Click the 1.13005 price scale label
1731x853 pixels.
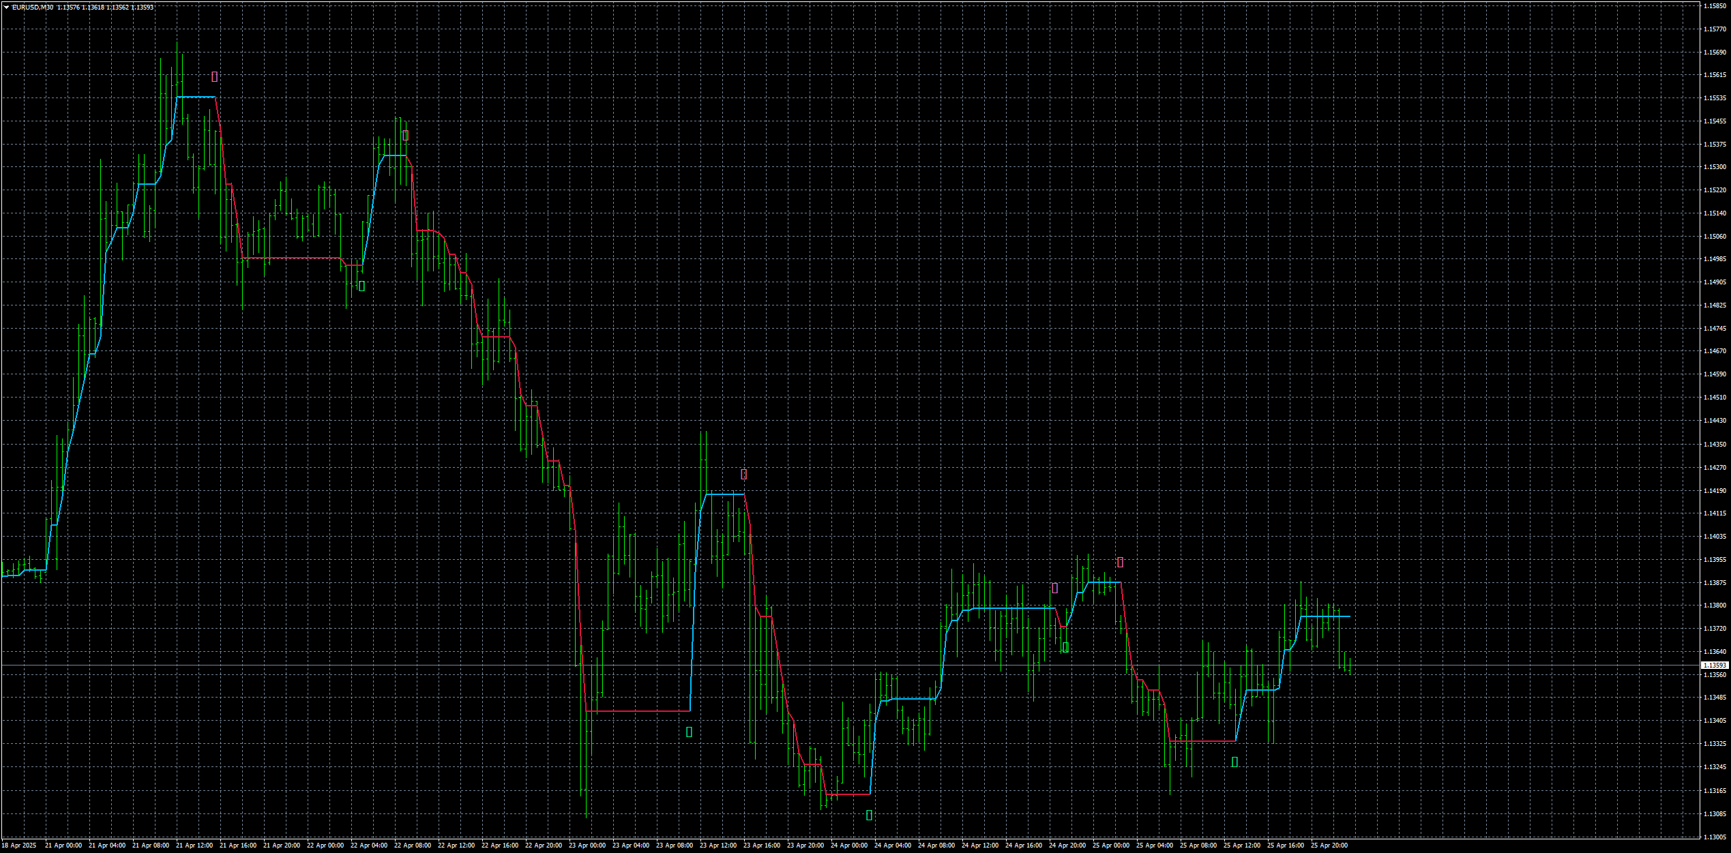click(1715, 837)
